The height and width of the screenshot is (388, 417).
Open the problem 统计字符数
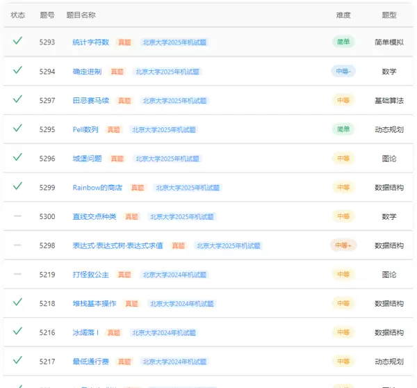point(90,42)
